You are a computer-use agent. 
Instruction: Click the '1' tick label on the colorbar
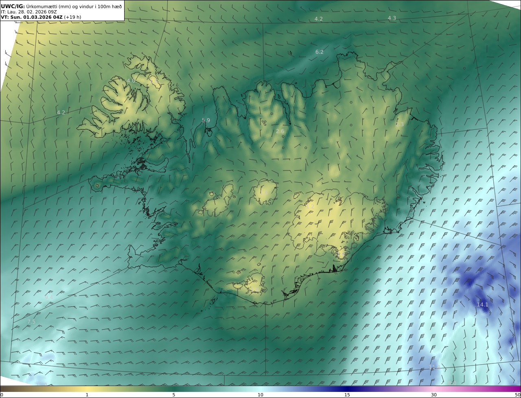pyautogui.click(x=87, y=395)
